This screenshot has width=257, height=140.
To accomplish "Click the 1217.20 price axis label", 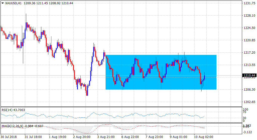I will point(249,53).
